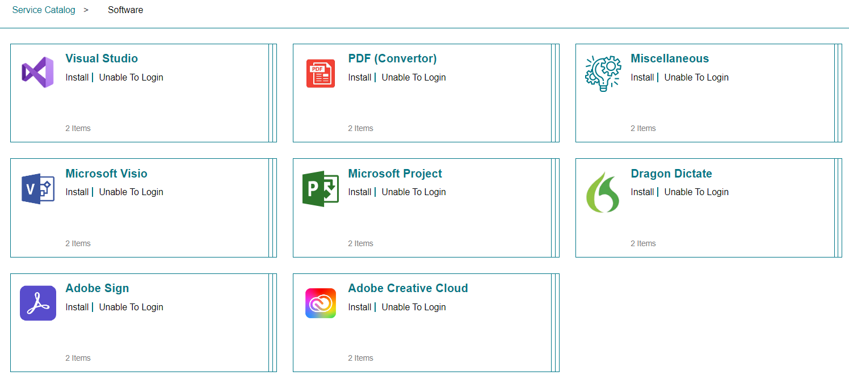Viewport: 849px width, 384px height.
Task: Choose Install under PDF (Convertor)
Action: 360,77
